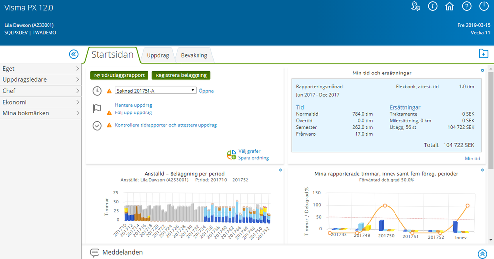The width and height of the screenshot is (494, 259).
Task: Click Lila Dawson (A233001) user name
Action: (29, 25)
